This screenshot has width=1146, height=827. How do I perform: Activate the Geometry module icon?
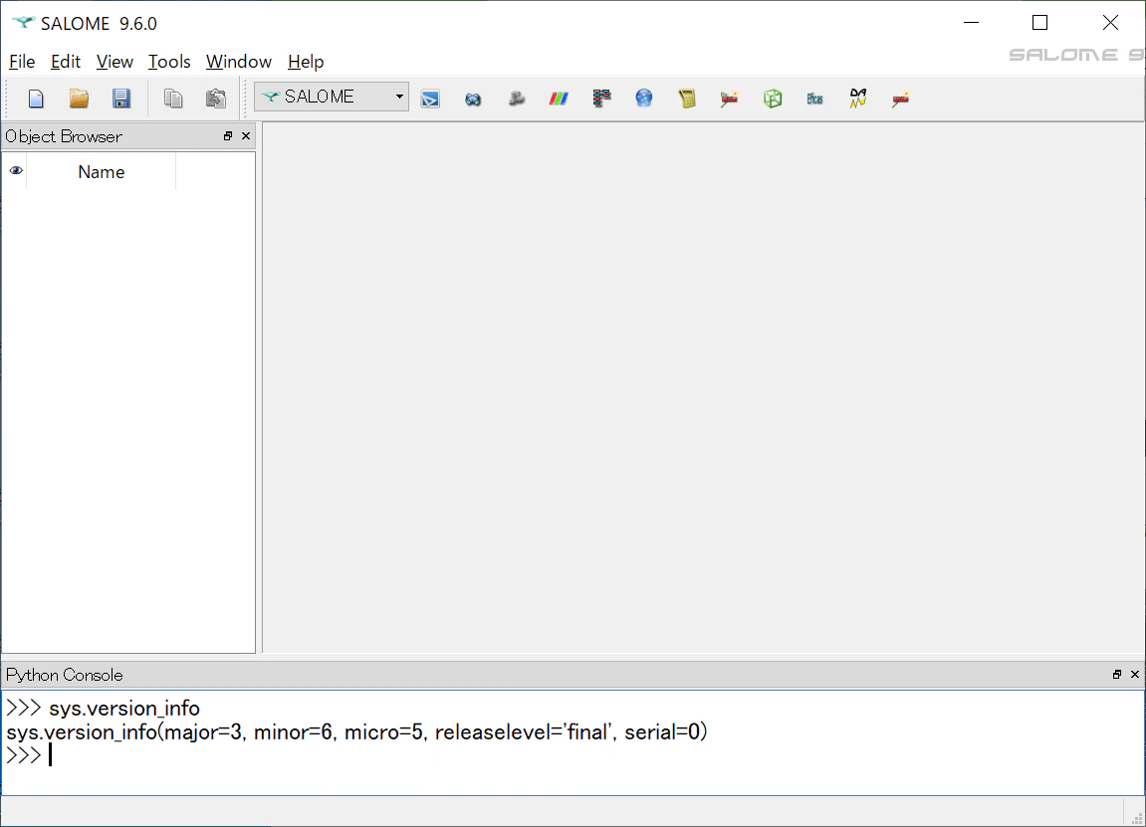(x=473, y=98)
